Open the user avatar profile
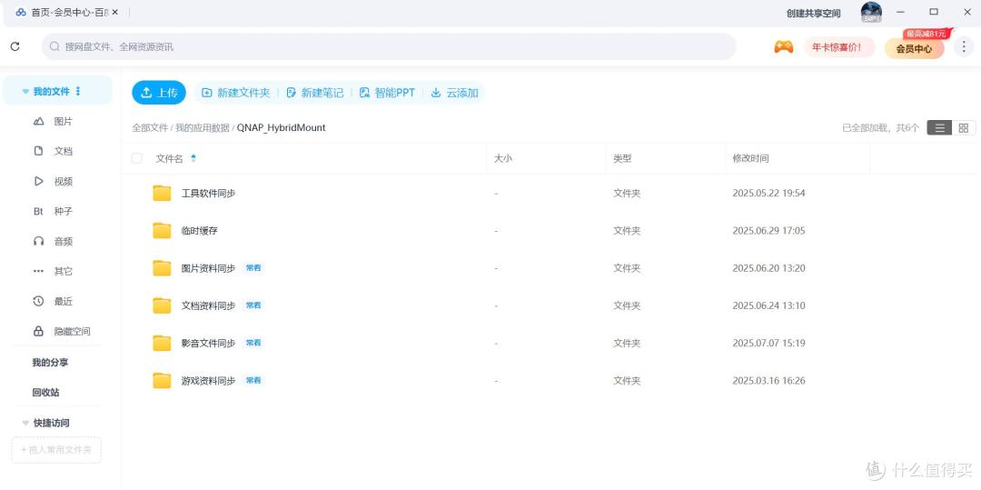This screenshot has width=981, height=490. [871, 13]
